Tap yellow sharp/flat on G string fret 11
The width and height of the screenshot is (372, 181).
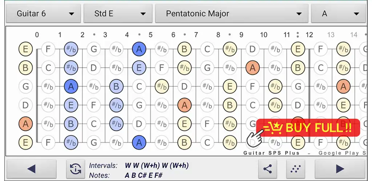275,87
